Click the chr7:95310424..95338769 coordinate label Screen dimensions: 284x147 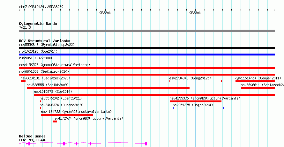[41, 7]
